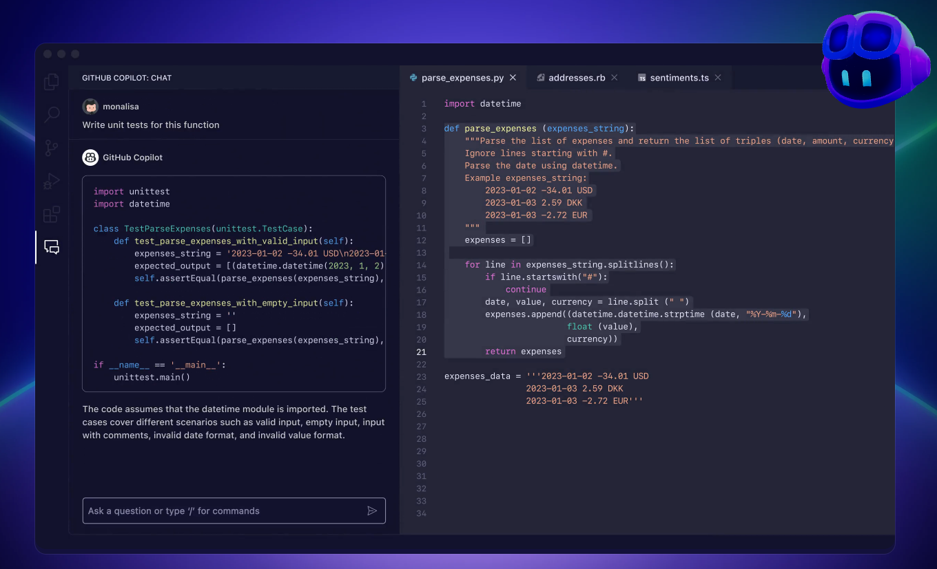Click line number 1 in editor gutter
Viewport: 937px width, 569px height.
424,104
